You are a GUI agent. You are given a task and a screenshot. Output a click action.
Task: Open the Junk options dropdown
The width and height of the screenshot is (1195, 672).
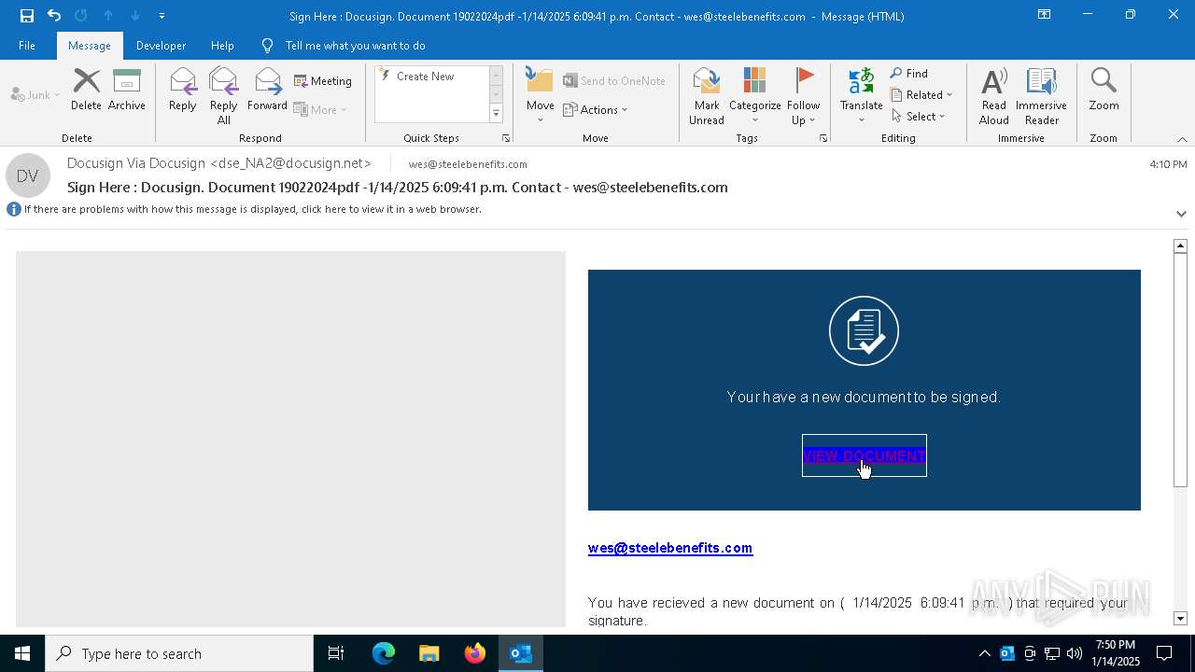pyautogui.click(x=35, y=94)
